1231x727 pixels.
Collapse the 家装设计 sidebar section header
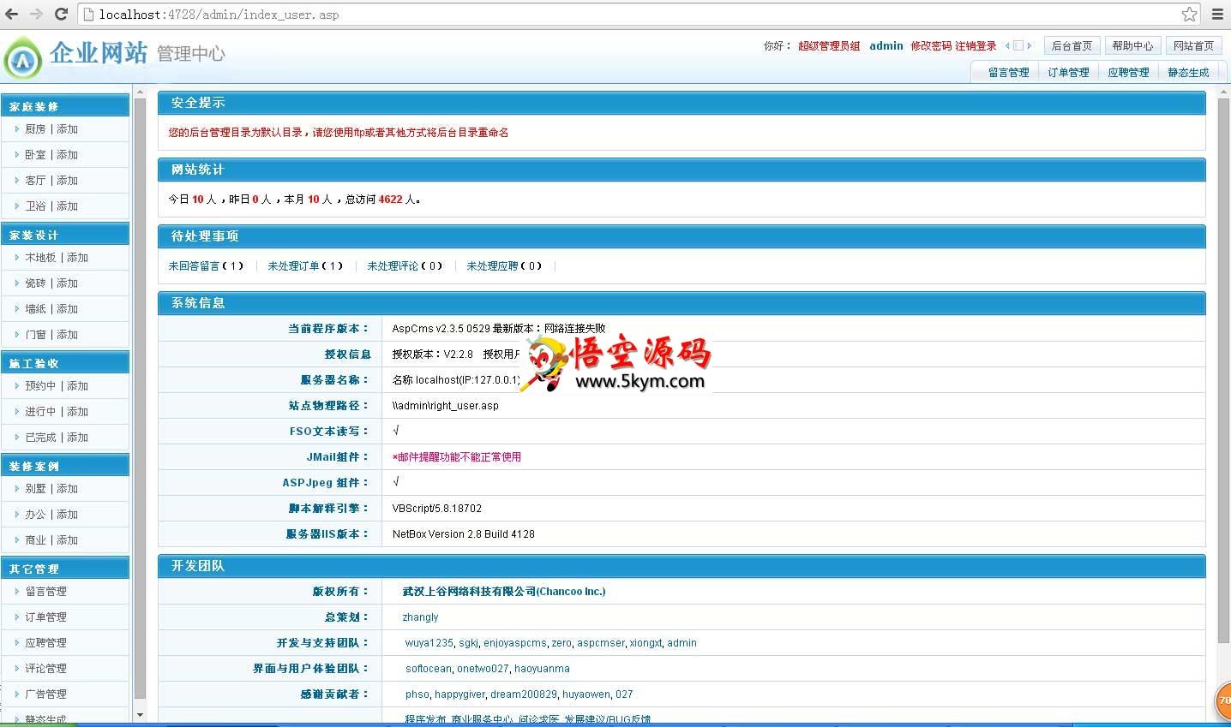(65, 235)
